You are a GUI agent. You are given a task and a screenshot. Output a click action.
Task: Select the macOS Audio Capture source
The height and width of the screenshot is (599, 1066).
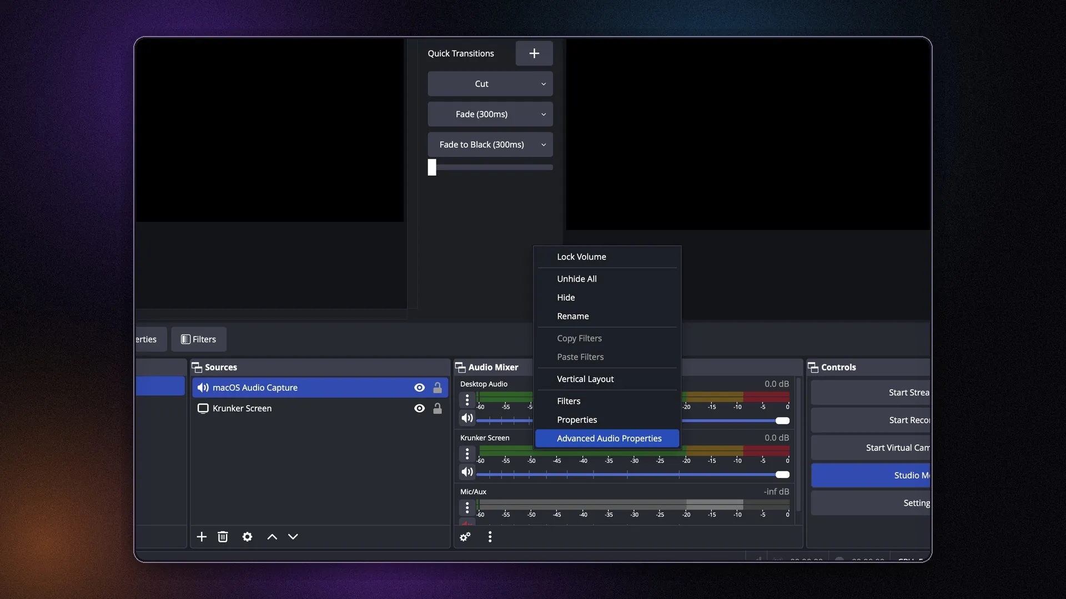click(x=320, y=388)
